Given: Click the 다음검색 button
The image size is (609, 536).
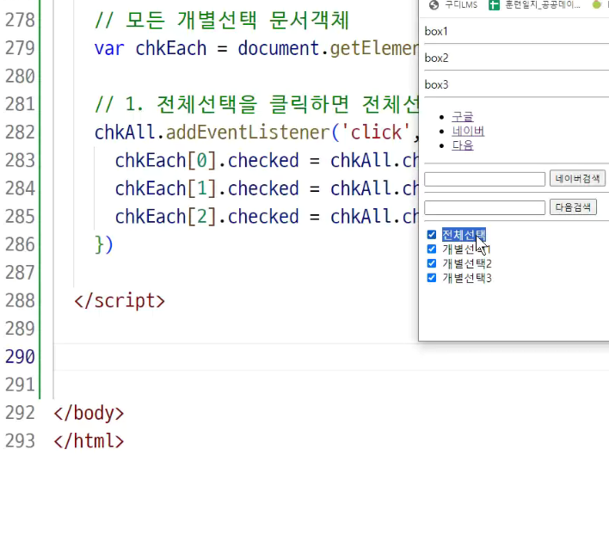Looking at the screenshot, I should pos(573,207).
